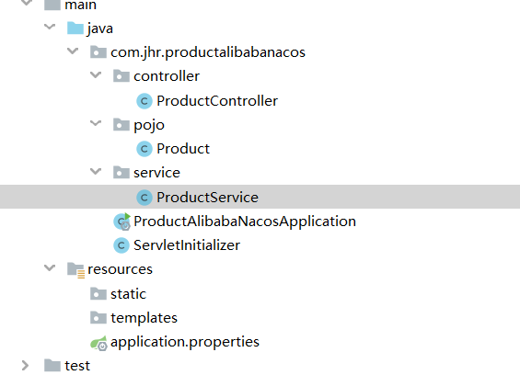Click the controller package folder icon
Viewport: 520px width, 375px height.
[121, 76]
